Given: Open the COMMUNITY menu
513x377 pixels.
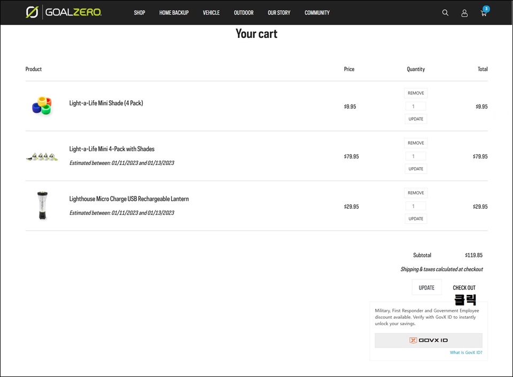Looking at the screenshot, I should 317,13.
